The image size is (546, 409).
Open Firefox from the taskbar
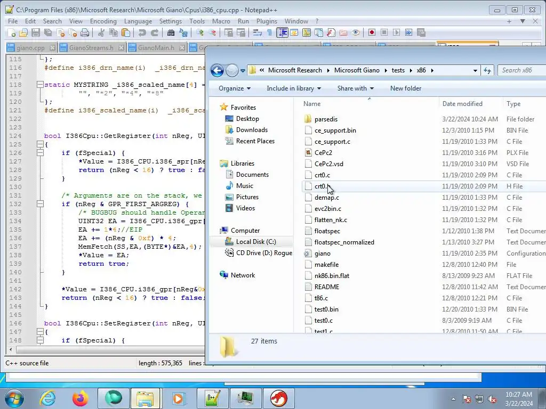[80, 398]
